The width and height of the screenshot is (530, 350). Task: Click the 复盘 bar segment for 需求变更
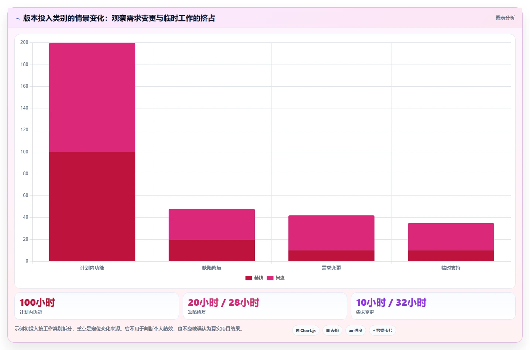click(331, 233)
